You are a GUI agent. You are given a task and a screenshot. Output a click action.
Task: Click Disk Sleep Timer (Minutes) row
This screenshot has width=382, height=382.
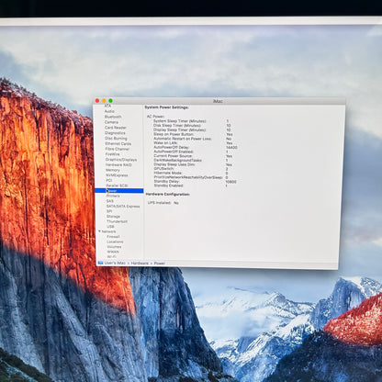click(192, 126)
